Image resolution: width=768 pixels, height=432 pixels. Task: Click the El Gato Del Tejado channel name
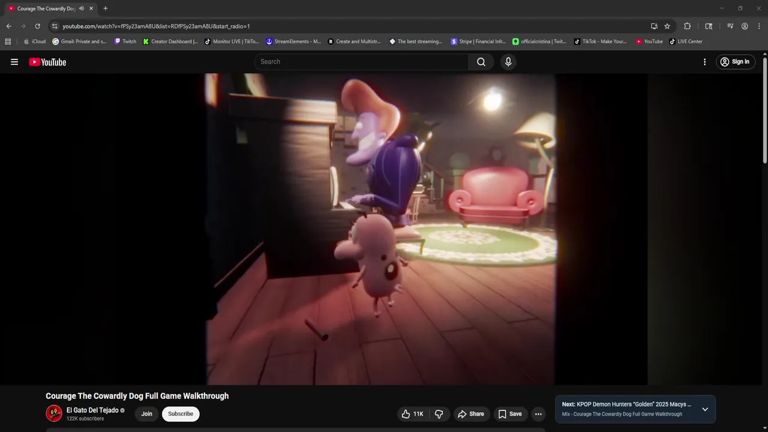coord(92,410)
